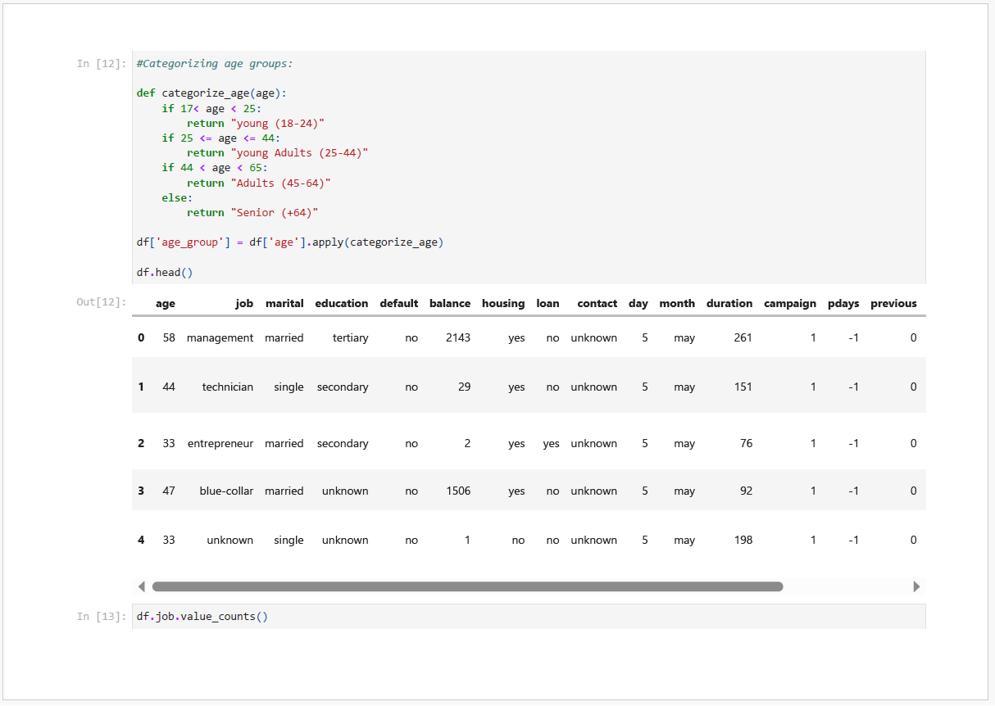Screen dimensions: 995x706
Task: Click the right arrow of the table scrollbar
Action: (x=916, y=586)
